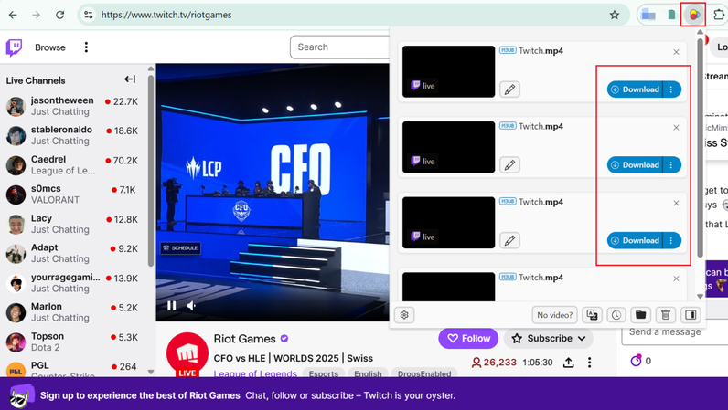Remove the second Twitch.mp4 entry
Viewport: 728px width, 410px height.
click(x=676, y=128)
